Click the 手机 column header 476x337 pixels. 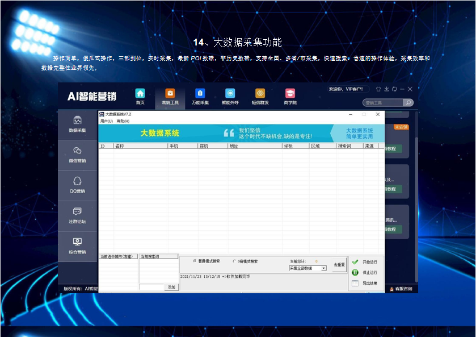click(183, 146)
